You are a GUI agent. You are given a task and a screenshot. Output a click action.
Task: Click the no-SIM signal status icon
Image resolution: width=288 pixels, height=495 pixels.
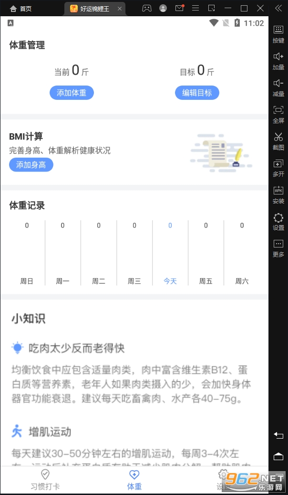click(x=226, y=23)
